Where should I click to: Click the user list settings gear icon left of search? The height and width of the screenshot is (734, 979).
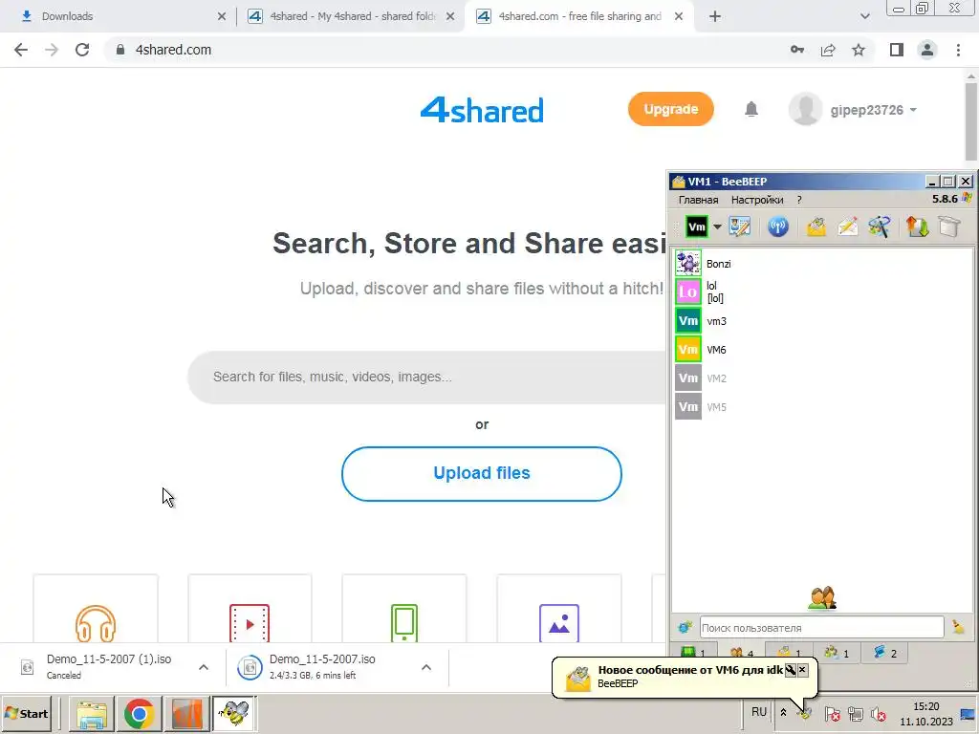[x=685, y=627]
